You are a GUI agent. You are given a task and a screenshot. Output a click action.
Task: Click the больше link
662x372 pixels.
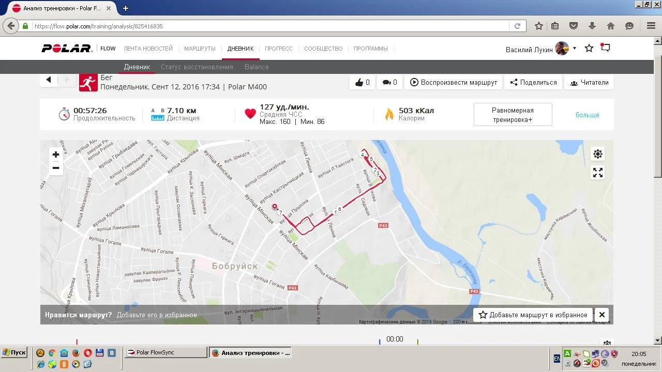coord(588,115)
